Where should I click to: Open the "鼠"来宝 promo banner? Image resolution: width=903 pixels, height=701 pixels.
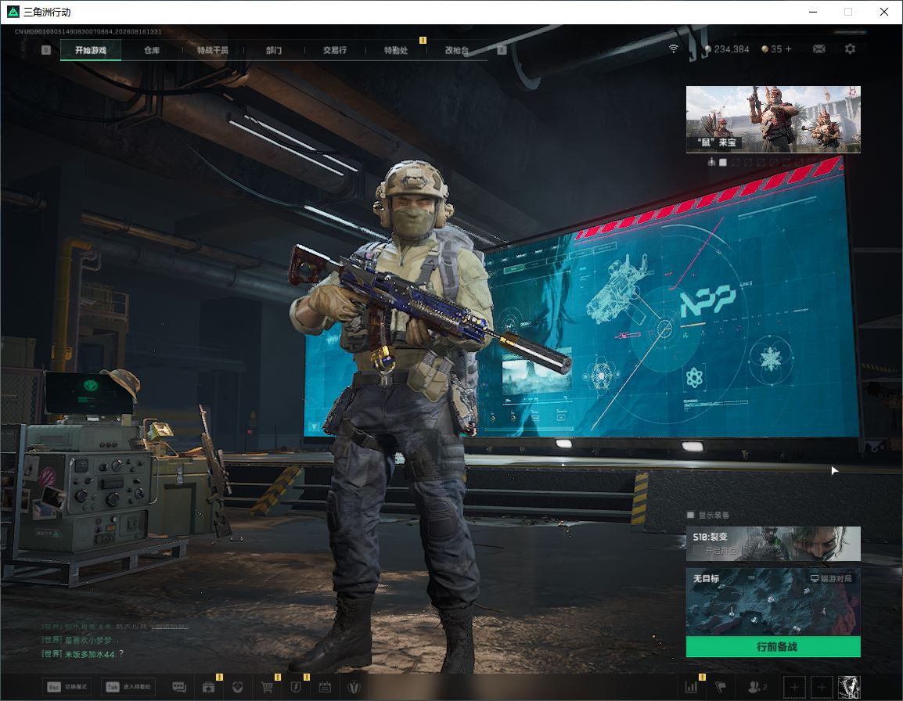click(773, 119)
